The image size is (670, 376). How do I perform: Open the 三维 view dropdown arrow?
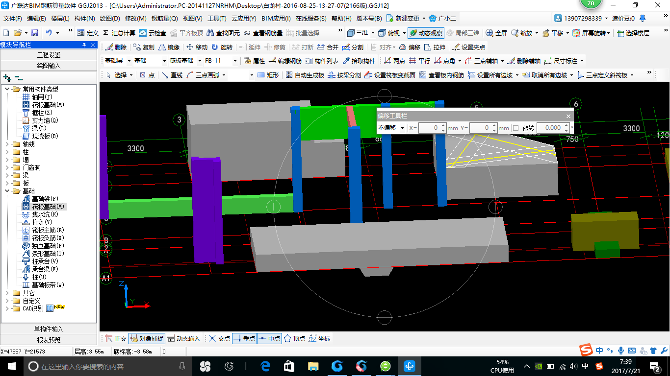click(x=372, y=33)
